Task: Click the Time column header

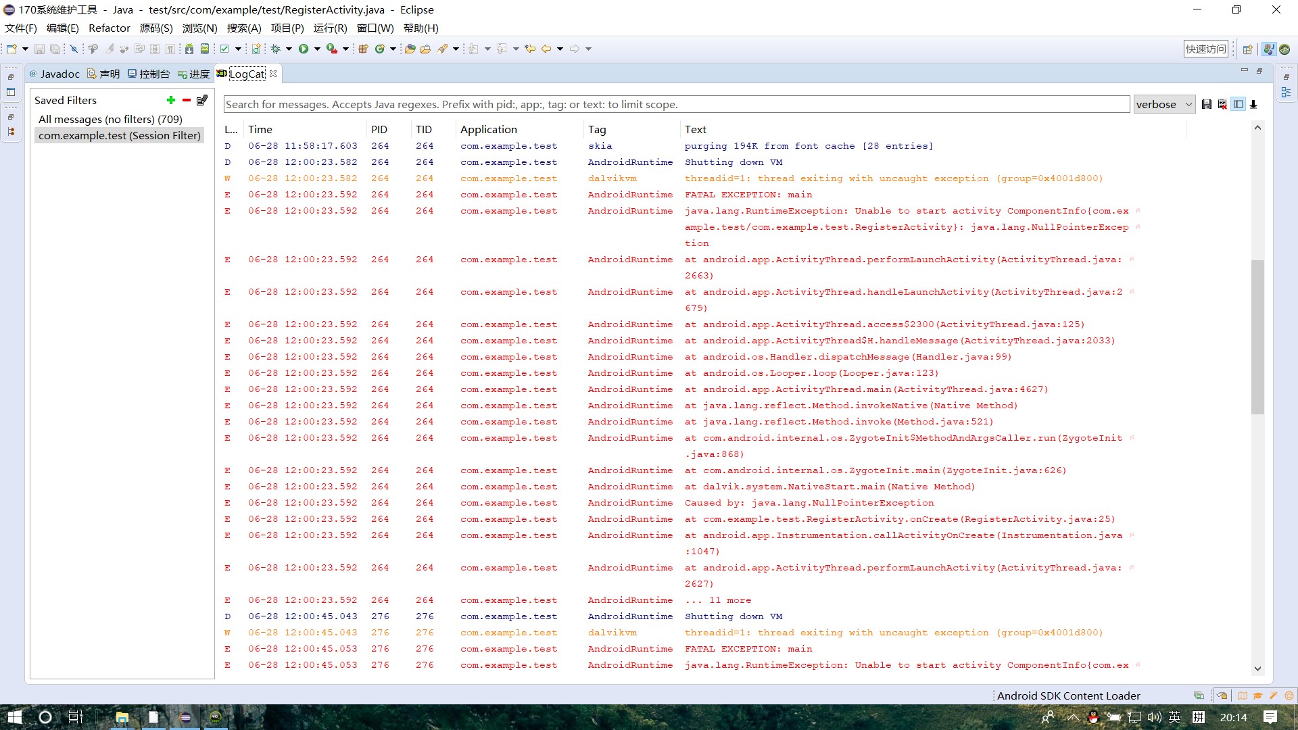Action: (x=304, y=129)
